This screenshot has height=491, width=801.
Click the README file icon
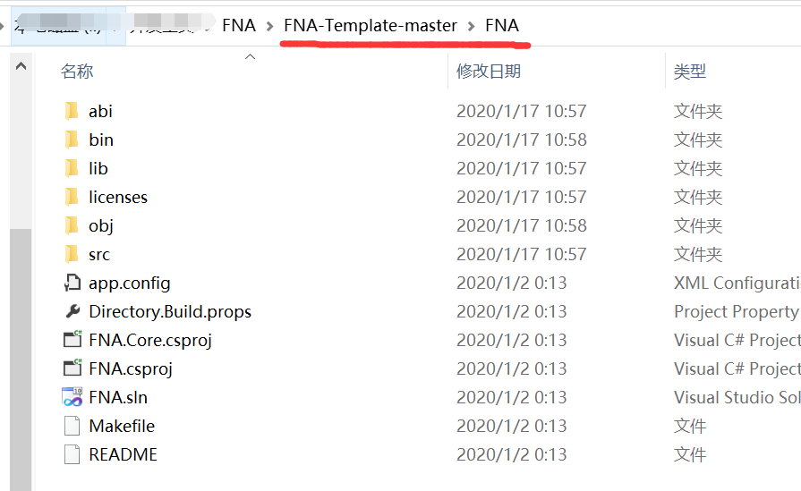72,454
